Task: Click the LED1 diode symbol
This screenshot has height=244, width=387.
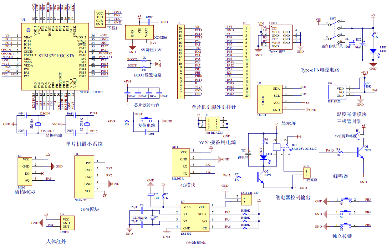Action: 373,51
